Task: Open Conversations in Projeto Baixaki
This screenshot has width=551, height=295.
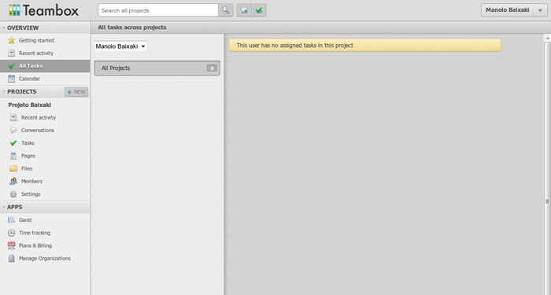Action: (37, 131)
